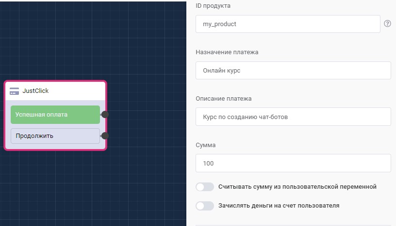The height and width of the screenshot is (226, 396).
Task: Click empty dark grid canvas above the node
Action: pos(73,39)
